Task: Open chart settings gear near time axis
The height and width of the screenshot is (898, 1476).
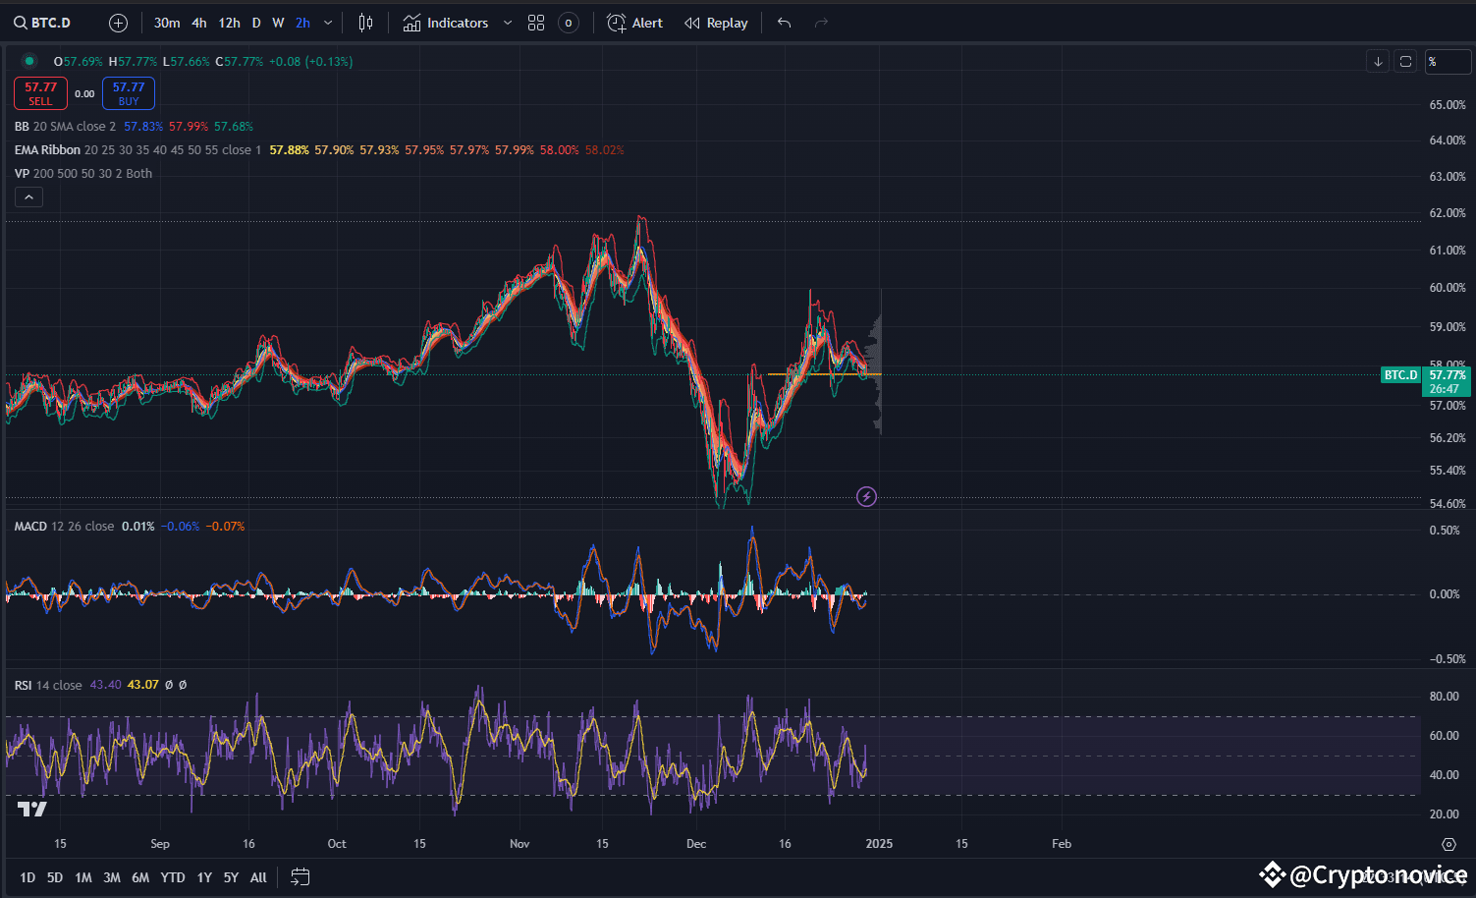Action: pos(1449,844)
